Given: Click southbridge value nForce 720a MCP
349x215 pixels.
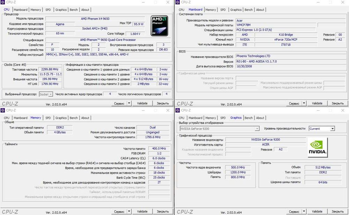Looking at the screenshot, I should tap(286, 40).
